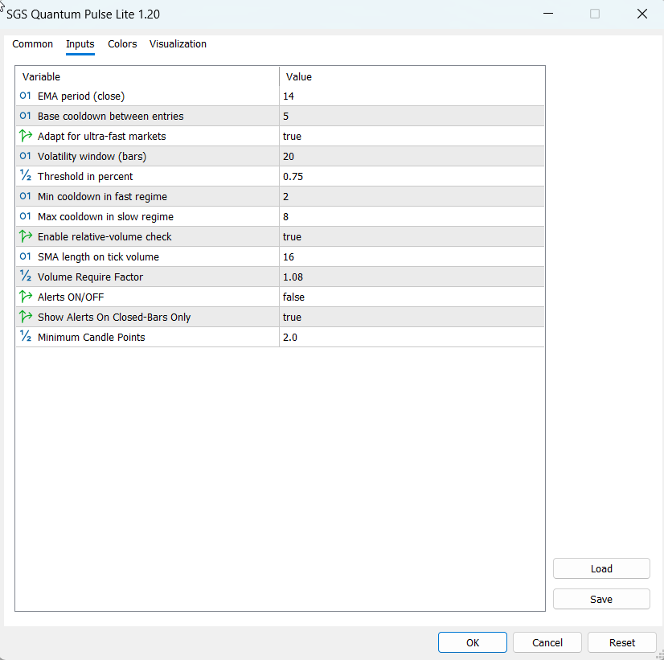The height and width of the screenshot is (660, 664).
Task: Click the boolean icon beside Show Alerts On Closed-Bars Only
Action: point(26,317)
